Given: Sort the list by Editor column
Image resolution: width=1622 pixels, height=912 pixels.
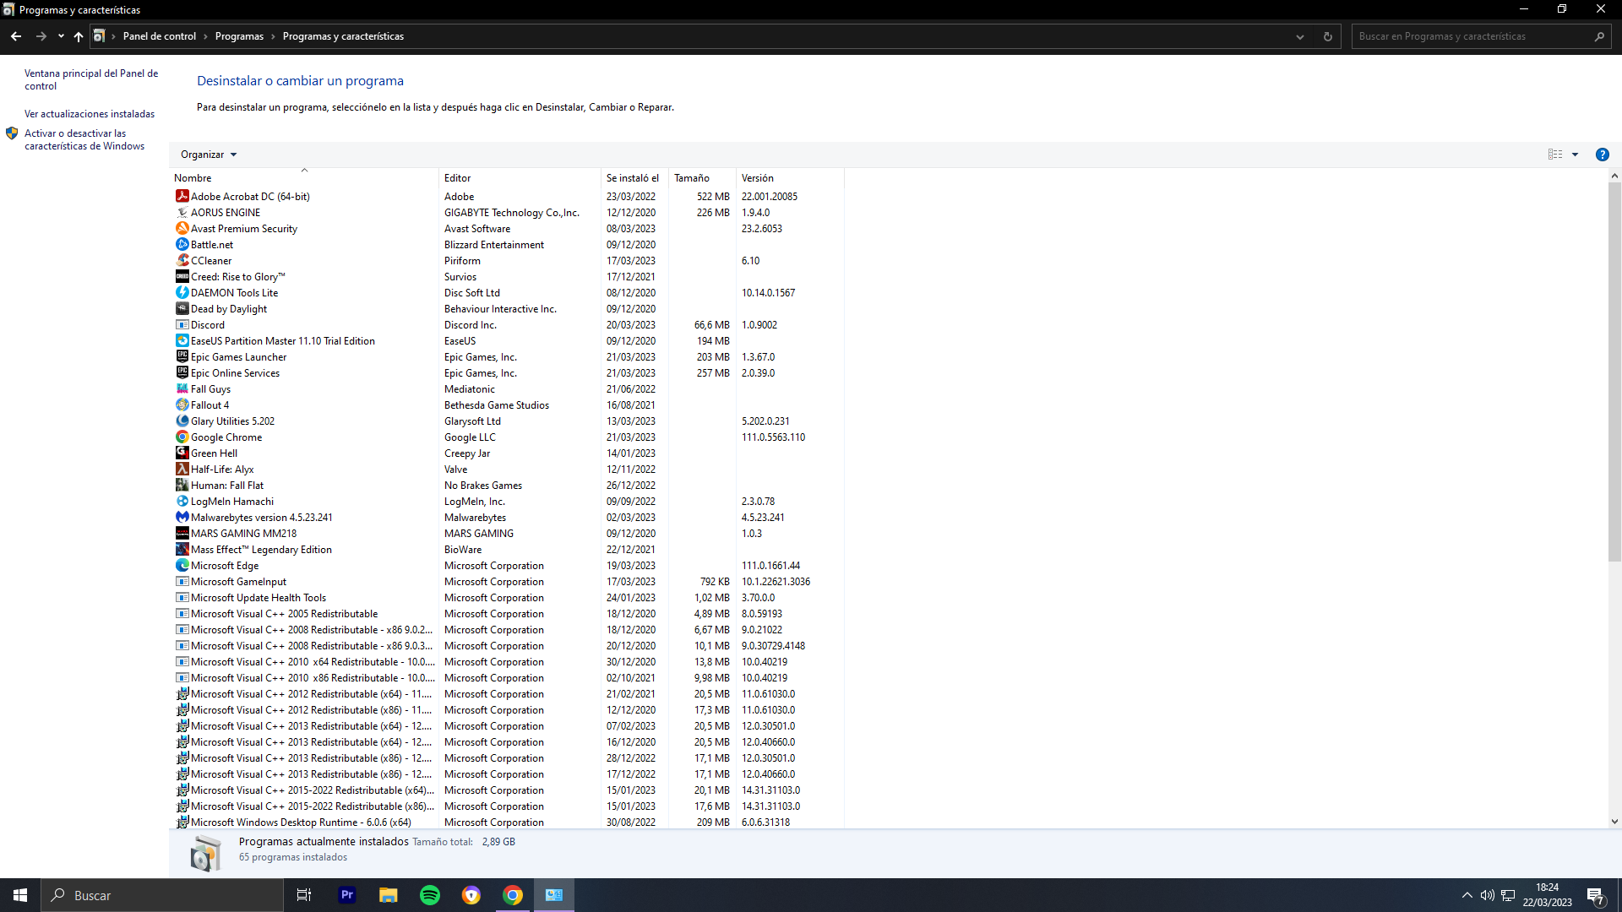Looking at the screenshot, I should 520,178.
